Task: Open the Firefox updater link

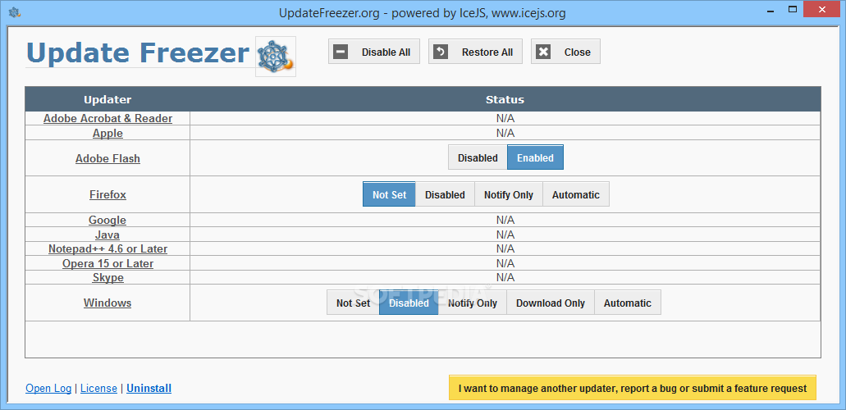Action: click(108, 195)
